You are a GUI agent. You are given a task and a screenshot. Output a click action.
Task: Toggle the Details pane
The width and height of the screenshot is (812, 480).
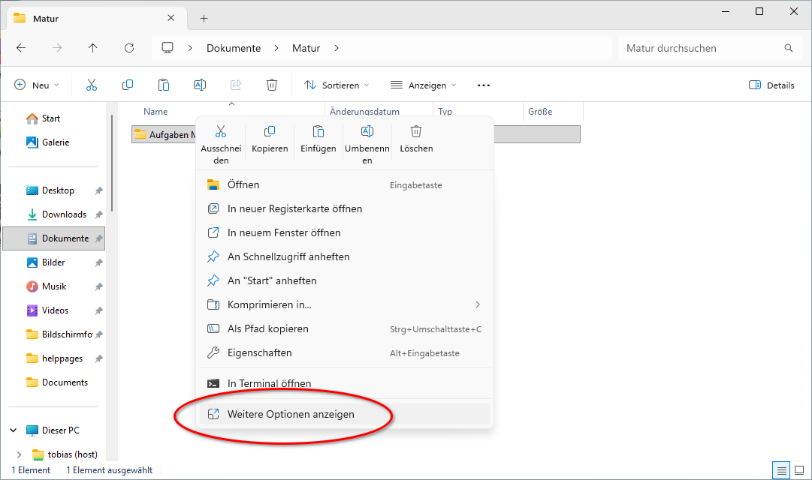771,85
